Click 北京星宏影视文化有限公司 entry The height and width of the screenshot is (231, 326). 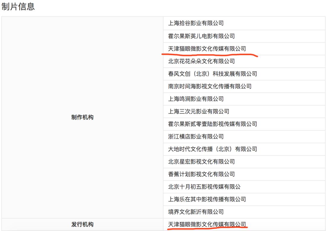click(x=201, y=162)
